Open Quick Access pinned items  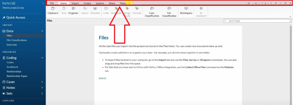click(14, 17)
